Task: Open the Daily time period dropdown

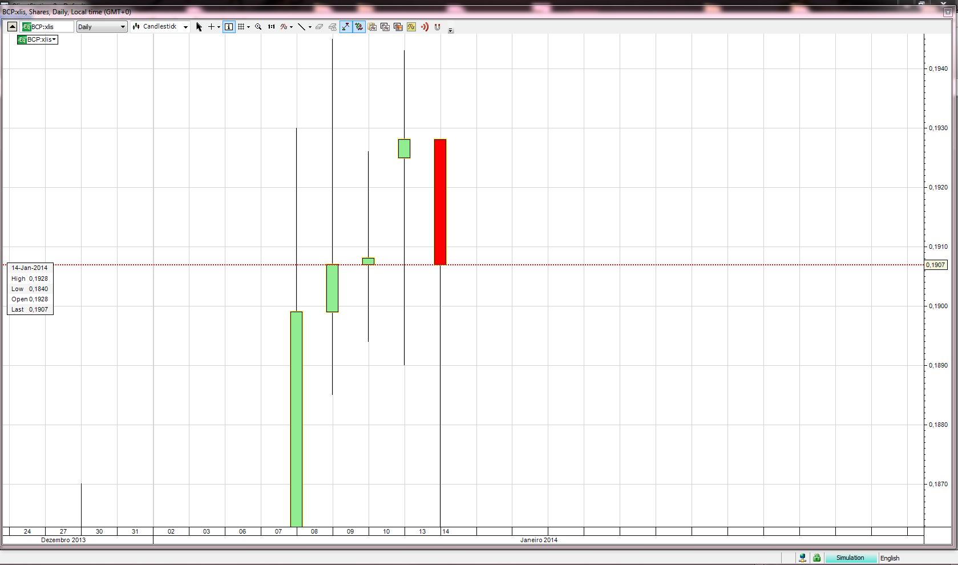Action: pos(102,27)
